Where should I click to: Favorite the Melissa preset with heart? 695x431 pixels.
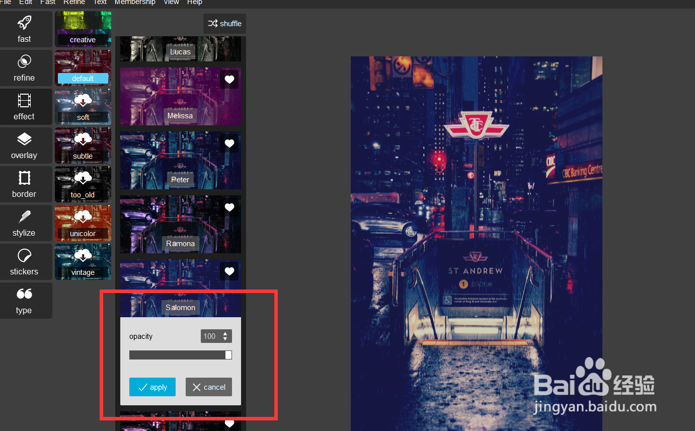tap(229, 80)
